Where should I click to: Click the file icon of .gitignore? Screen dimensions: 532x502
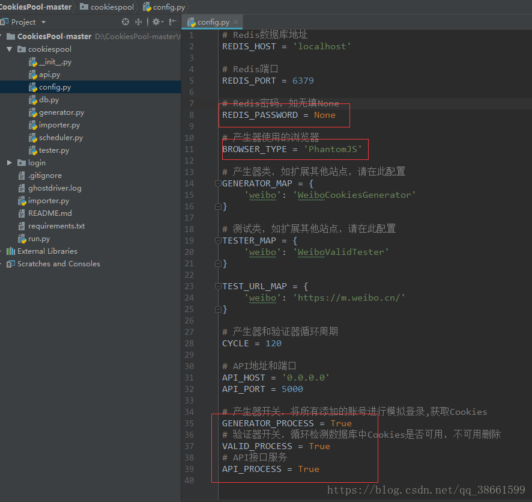22,176
